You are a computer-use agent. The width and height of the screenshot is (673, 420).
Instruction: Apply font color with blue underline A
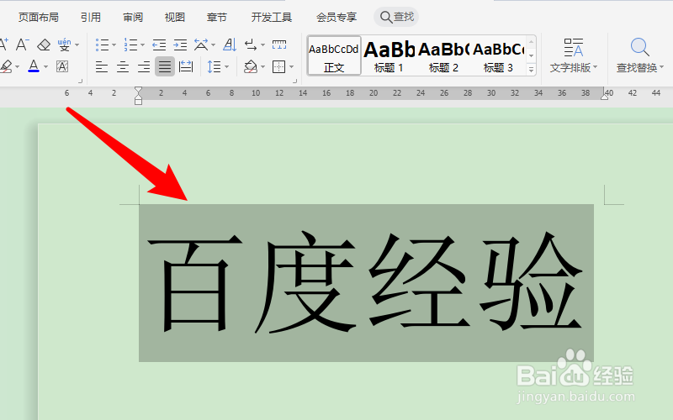[x=34, y=66]
